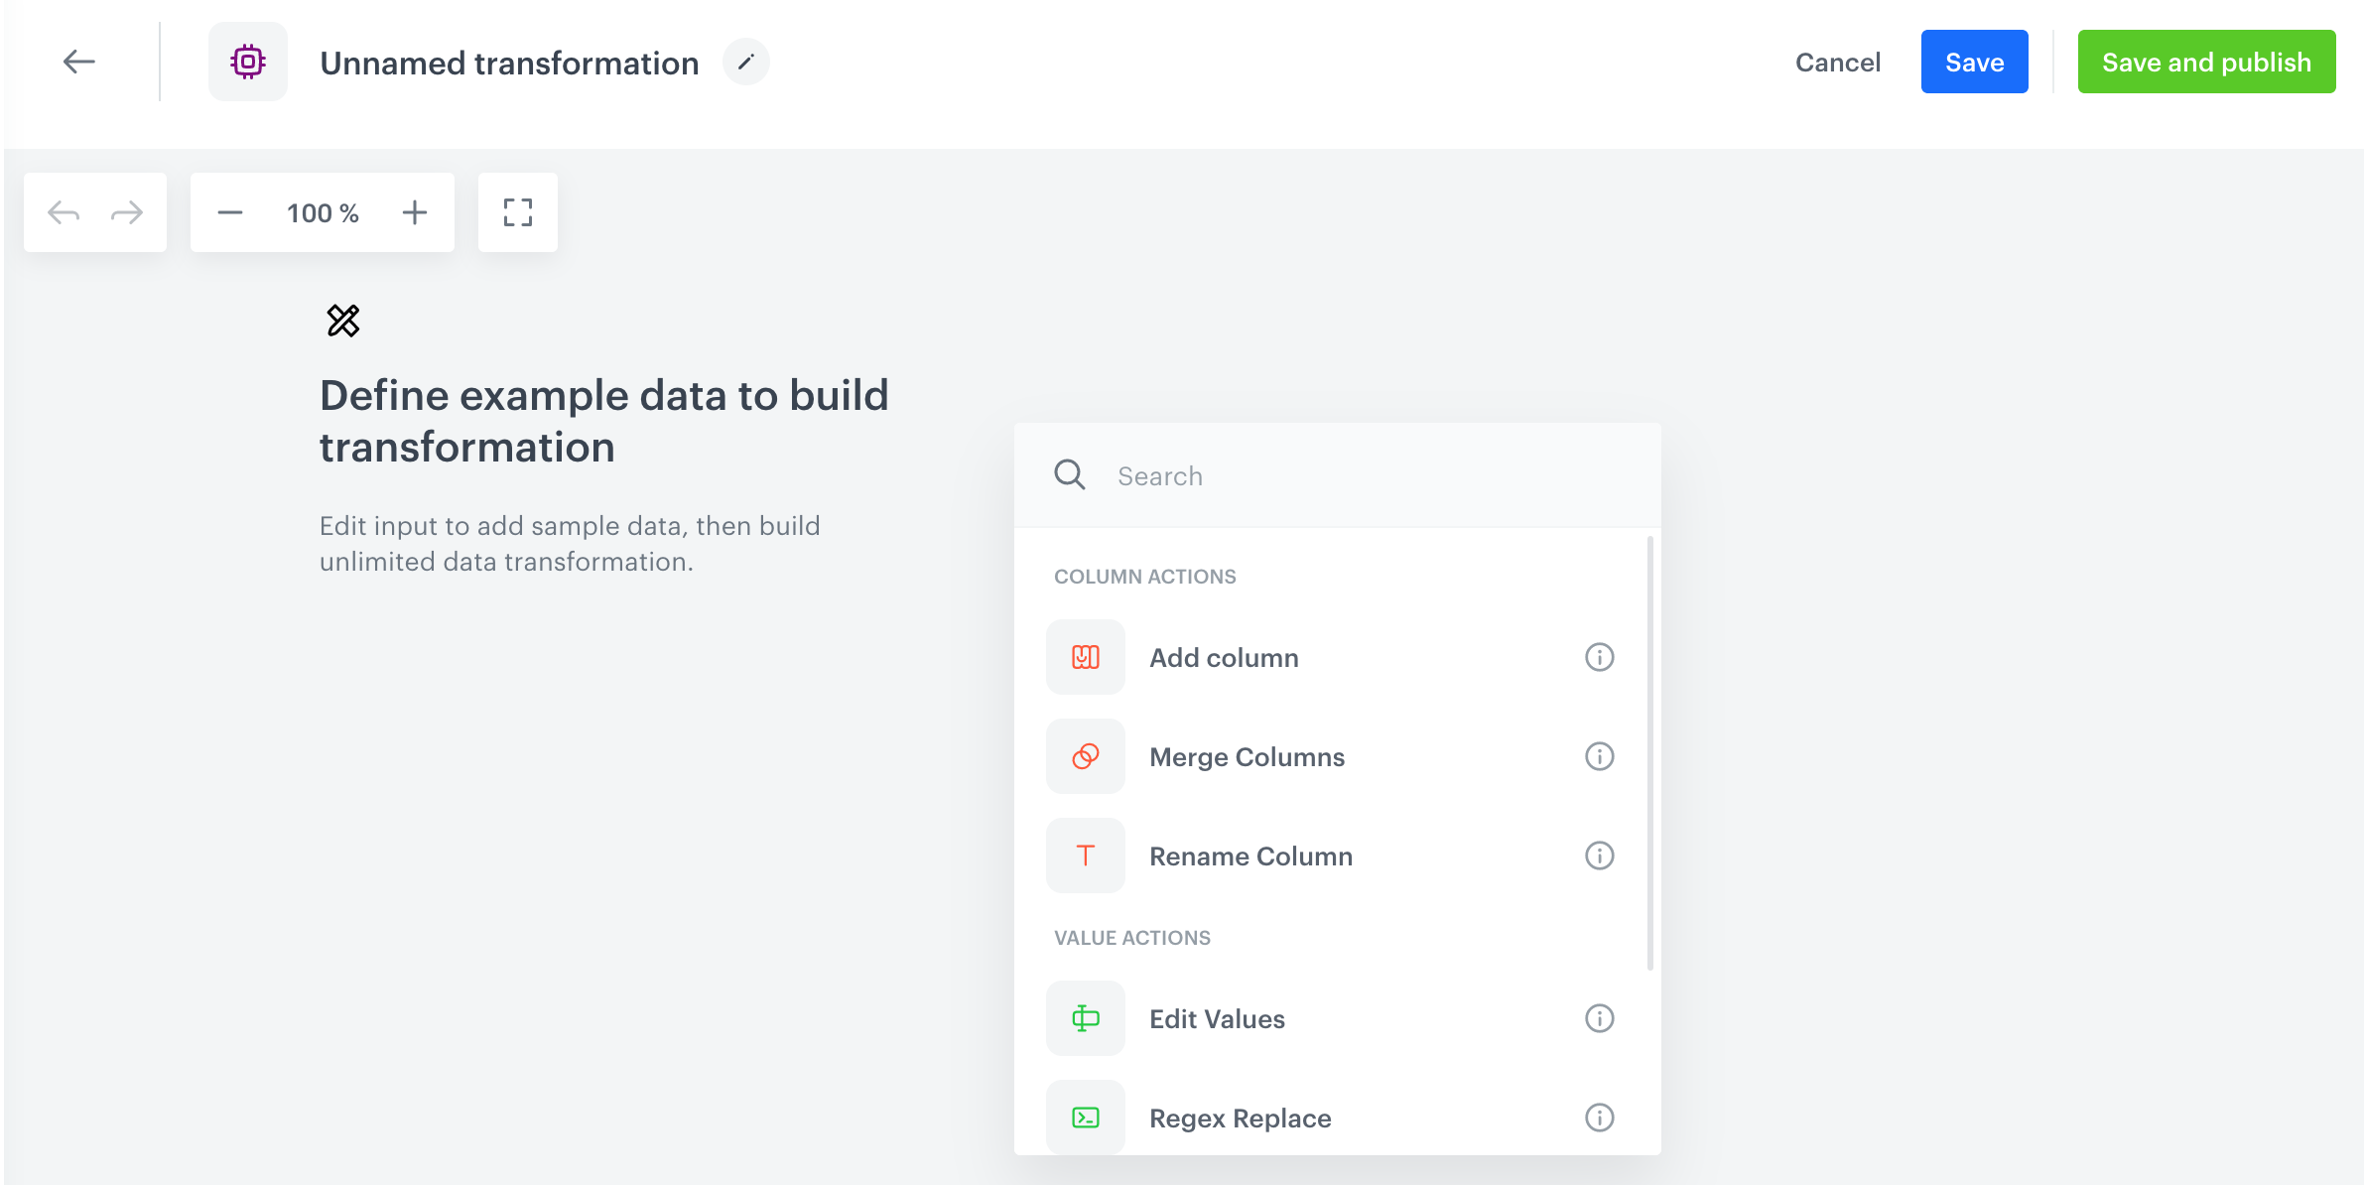View info about Add column
2364x1185 pixels.
coord(1599,657)
